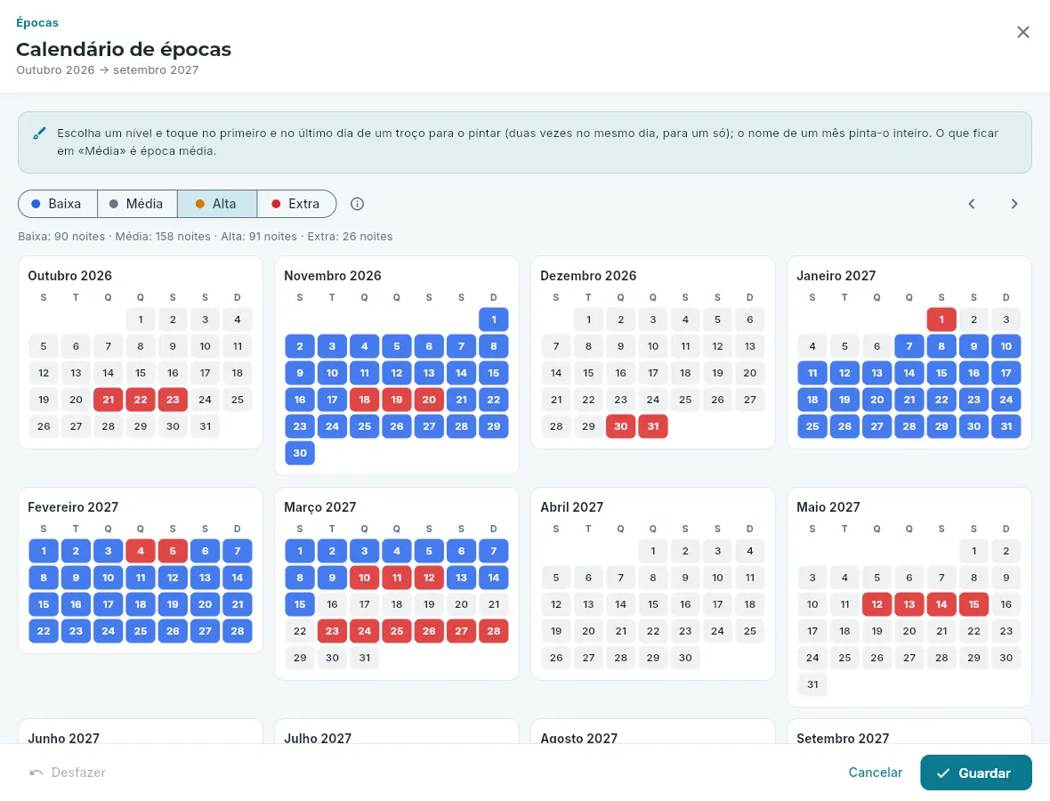The height and width of the screenshot is (801, 1050).
Task: Select day 14 in Fevereiro 2027
Action: coord(237,578)
